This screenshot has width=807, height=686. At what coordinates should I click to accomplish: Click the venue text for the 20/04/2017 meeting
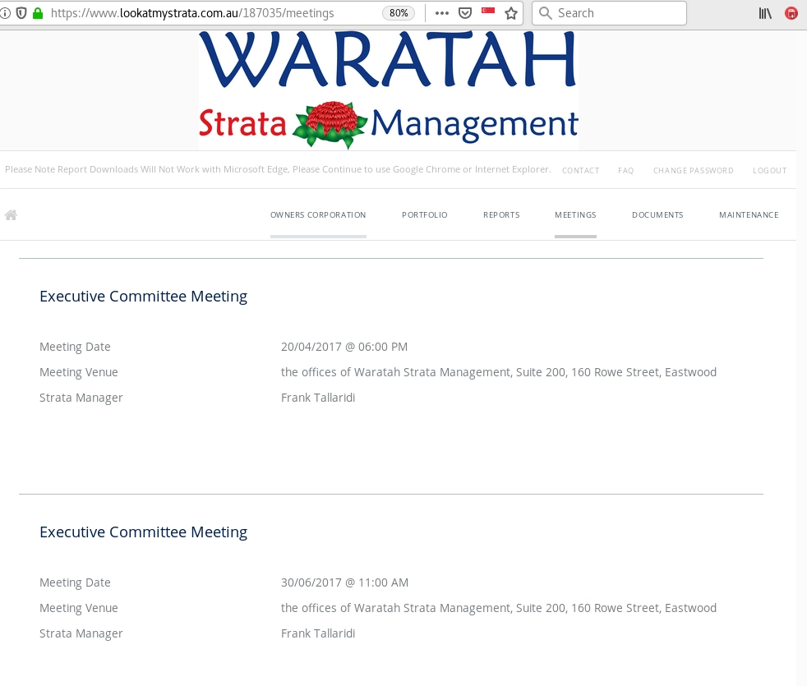[499, 372]
